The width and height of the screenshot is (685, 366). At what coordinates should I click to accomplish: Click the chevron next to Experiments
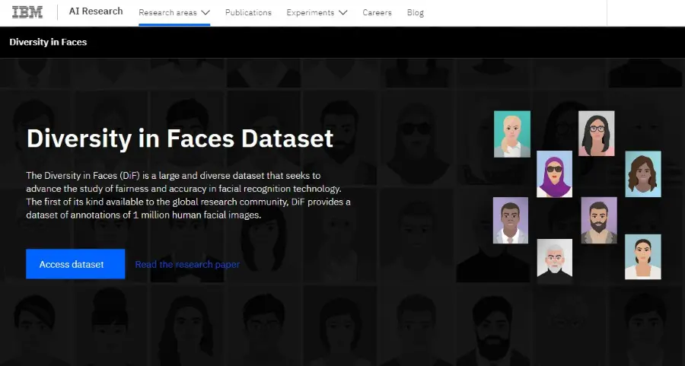click(x=343, y=13)
